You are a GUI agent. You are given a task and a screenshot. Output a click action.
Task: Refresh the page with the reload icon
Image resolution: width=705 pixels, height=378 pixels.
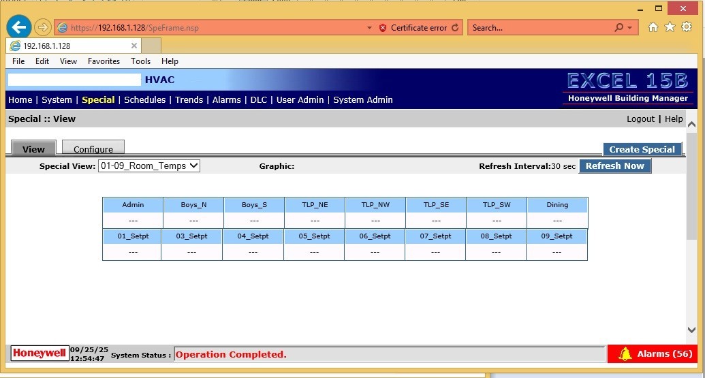(455, 27)
